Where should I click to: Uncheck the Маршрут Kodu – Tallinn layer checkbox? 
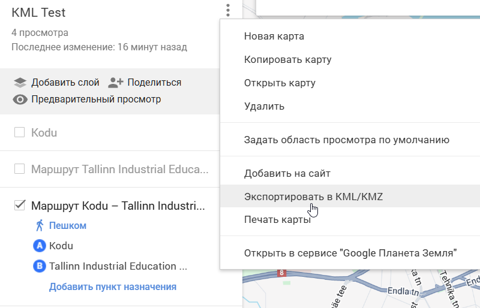click(x=19, y=206)
